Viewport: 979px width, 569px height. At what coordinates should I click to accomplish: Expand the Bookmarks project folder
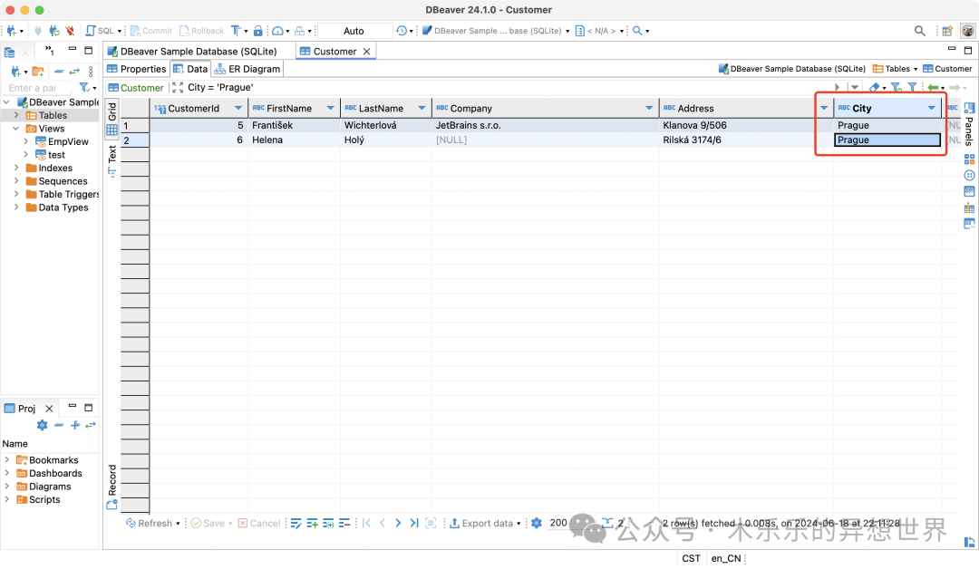point(7,459)
